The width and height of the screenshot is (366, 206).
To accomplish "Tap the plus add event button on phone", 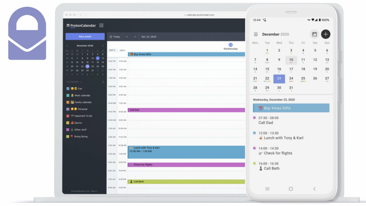I will coord(326,34).
